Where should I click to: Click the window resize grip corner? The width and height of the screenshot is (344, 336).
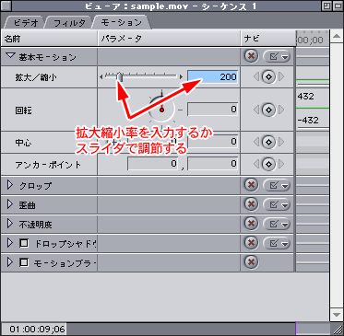coord(337,330)
